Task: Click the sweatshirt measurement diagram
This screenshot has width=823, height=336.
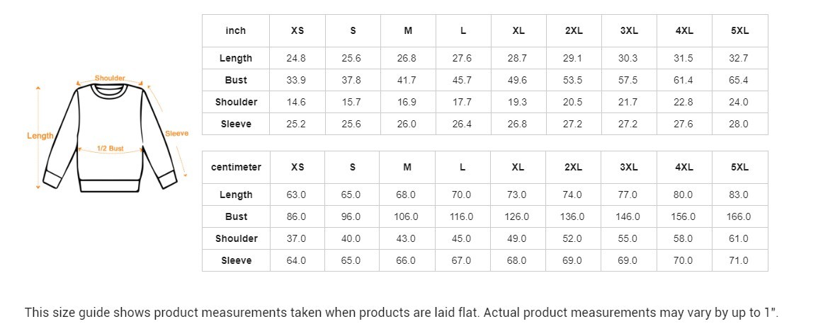Action: click(x=110, y=134)
